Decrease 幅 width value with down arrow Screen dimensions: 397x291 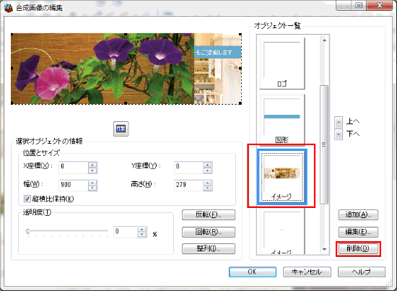[92, 188]
